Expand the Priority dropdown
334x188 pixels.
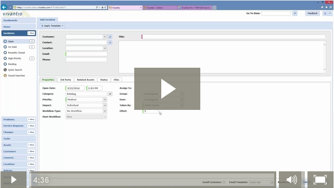[105, 99]
